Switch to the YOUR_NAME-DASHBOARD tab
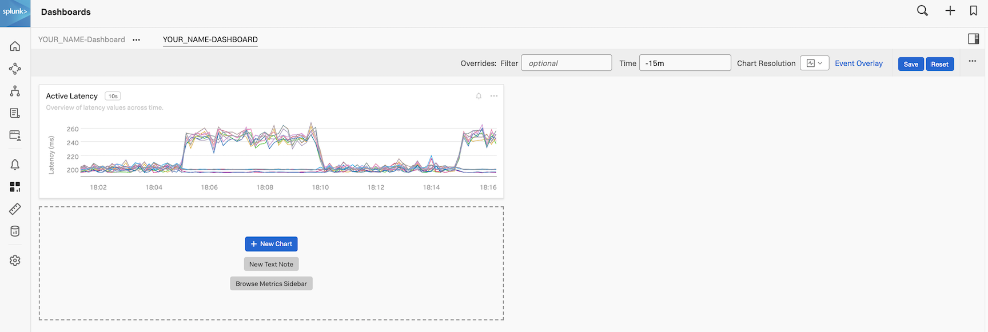This screenshot has height=332, width=988. point(210,39)
